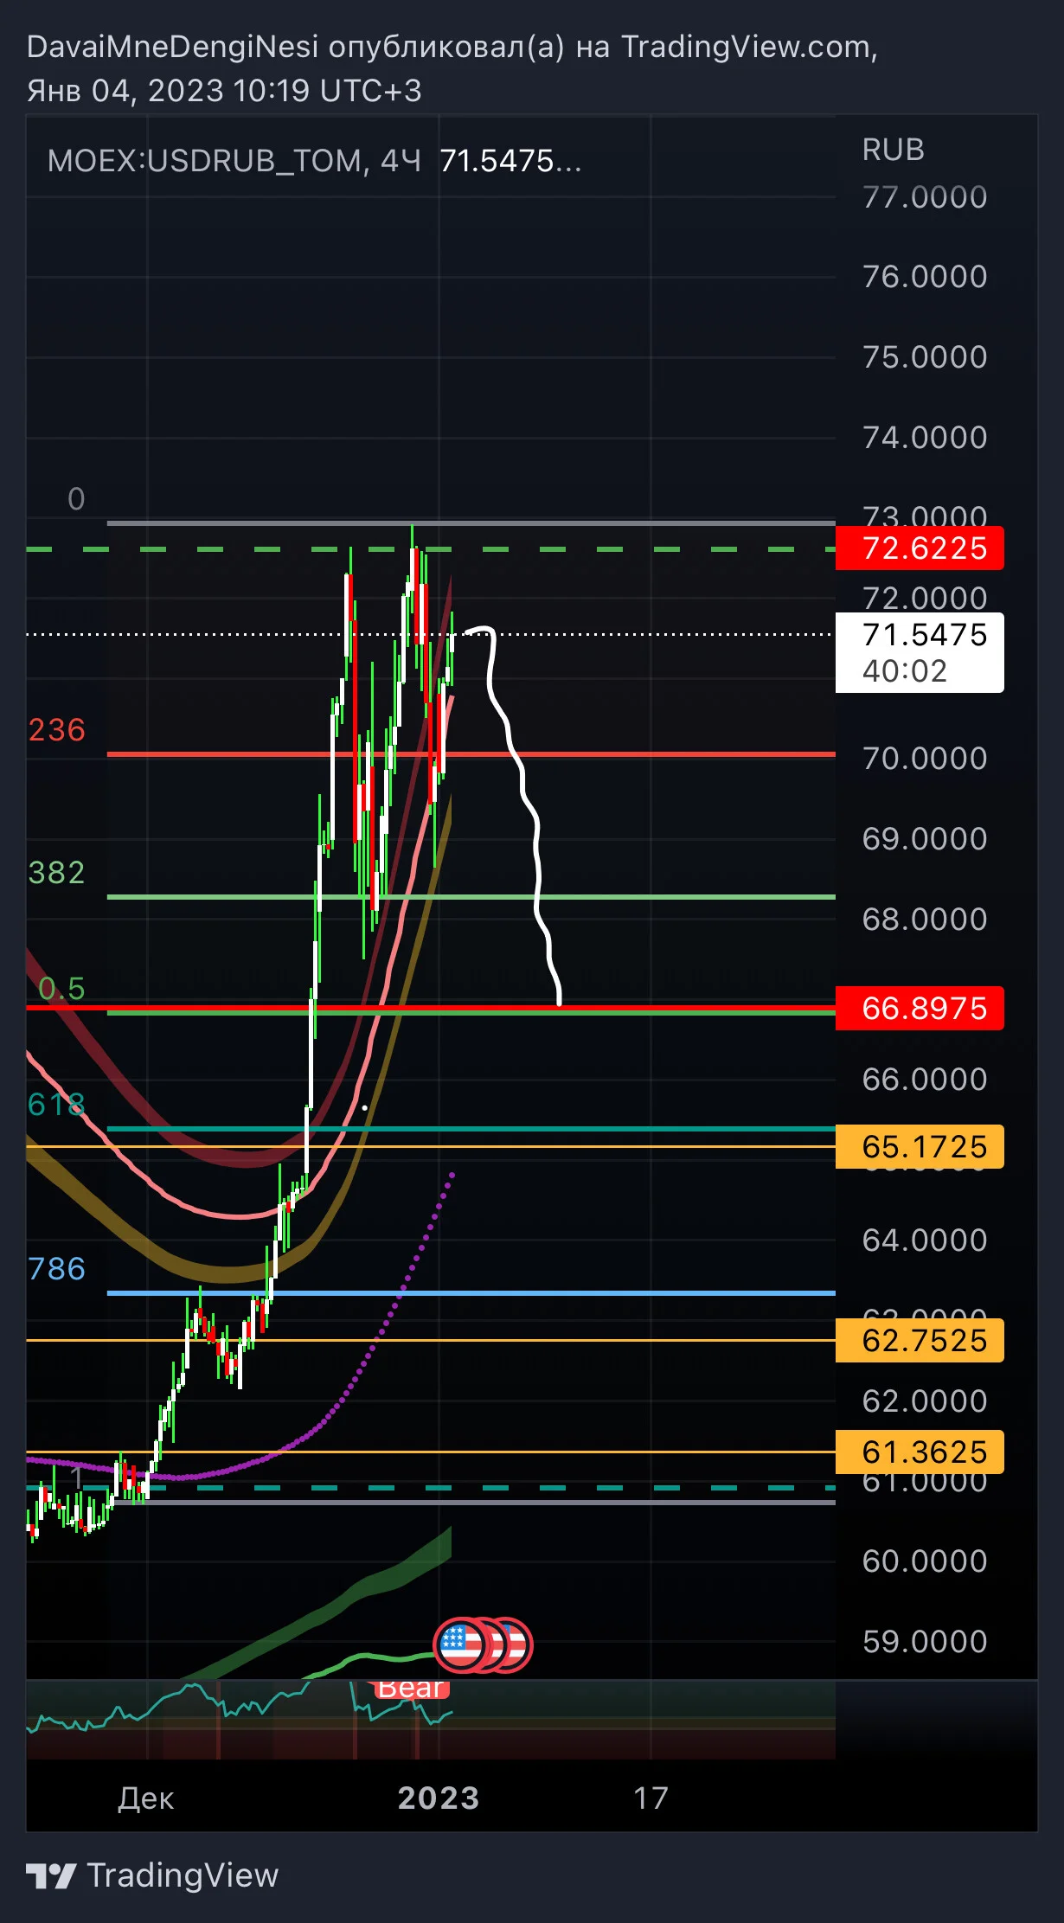Select the yellow 61.3625 price tag
Image resolution: width=1064 pixels, height=1923 pixels.
920,1452
